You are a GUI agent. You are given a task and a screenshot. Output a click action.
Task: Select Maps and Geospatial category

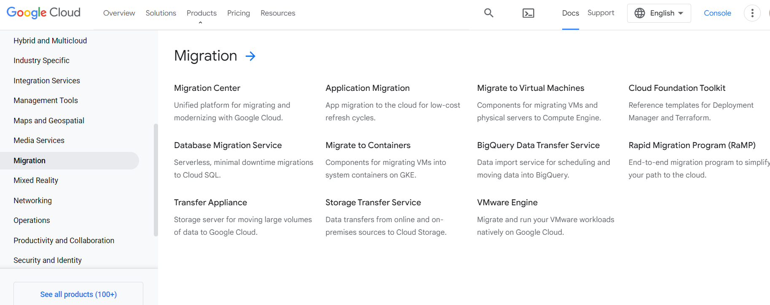pyautogui.click(x=49, y=121)
